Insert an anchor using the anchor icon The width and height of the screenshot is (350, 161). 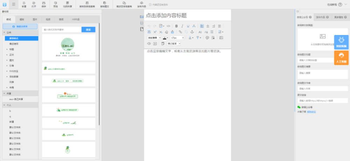click(192, 32)
